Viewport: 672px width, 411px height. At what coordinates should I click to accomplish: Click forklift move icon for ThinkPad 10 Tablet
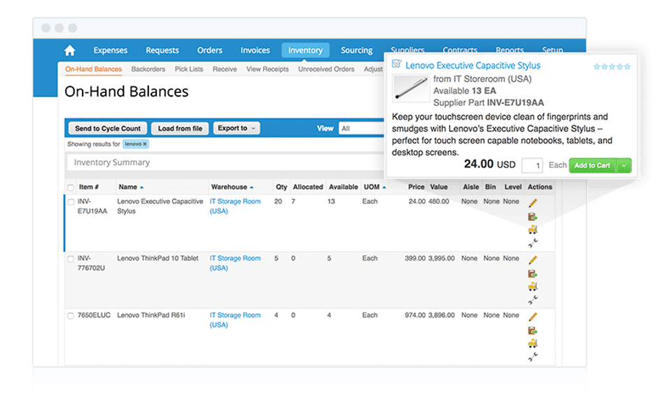tap(533, 287)
